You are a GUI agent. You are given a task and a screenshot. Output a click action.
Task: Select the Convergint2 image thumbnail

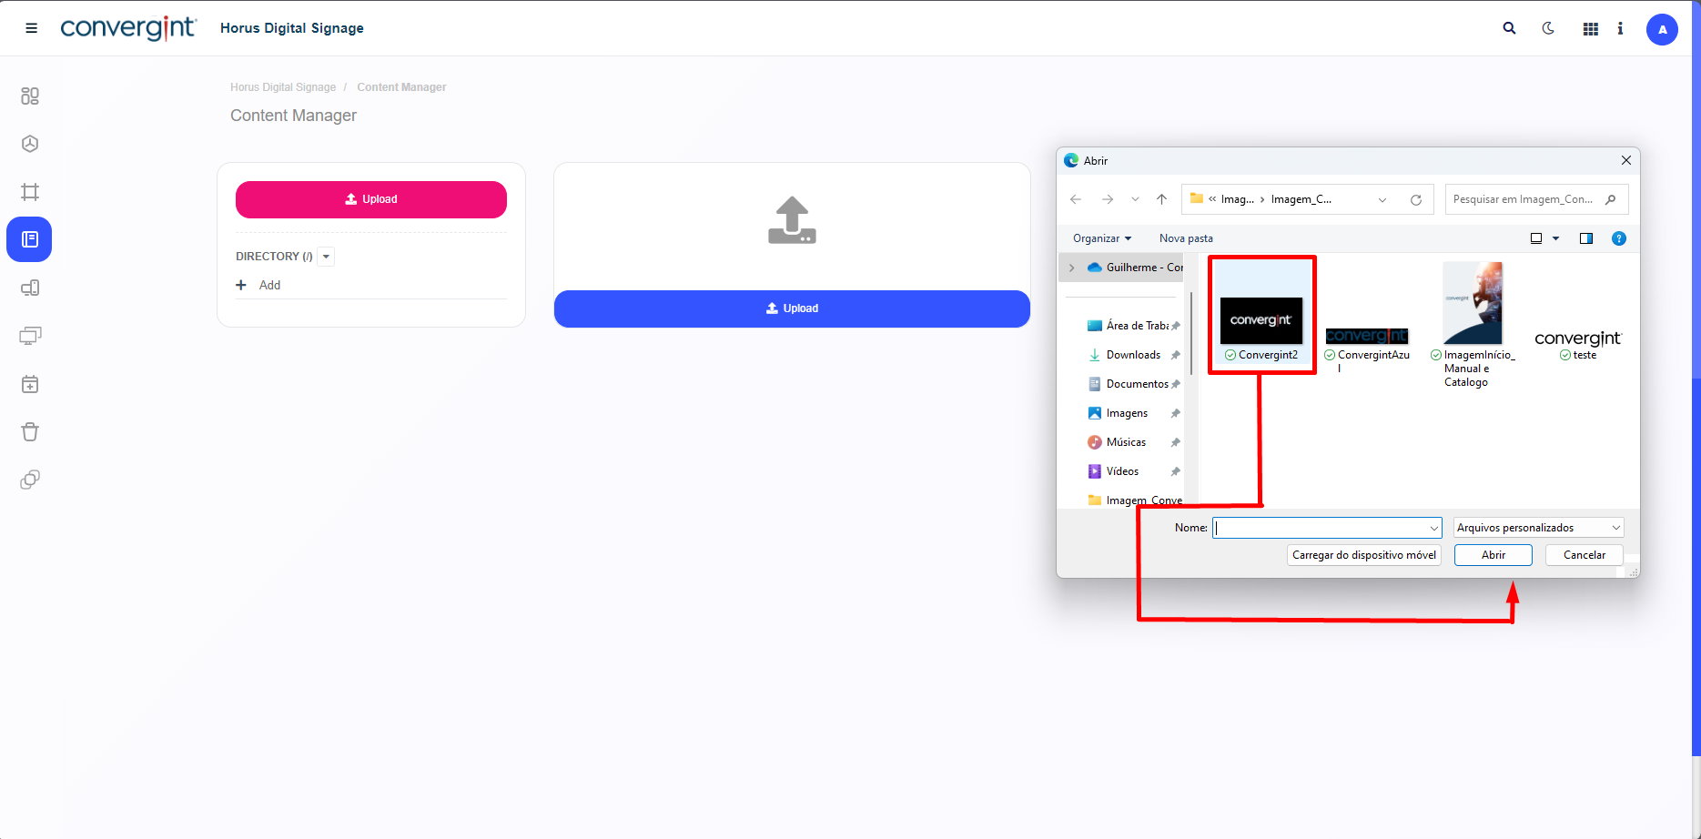pos(1261,320)
